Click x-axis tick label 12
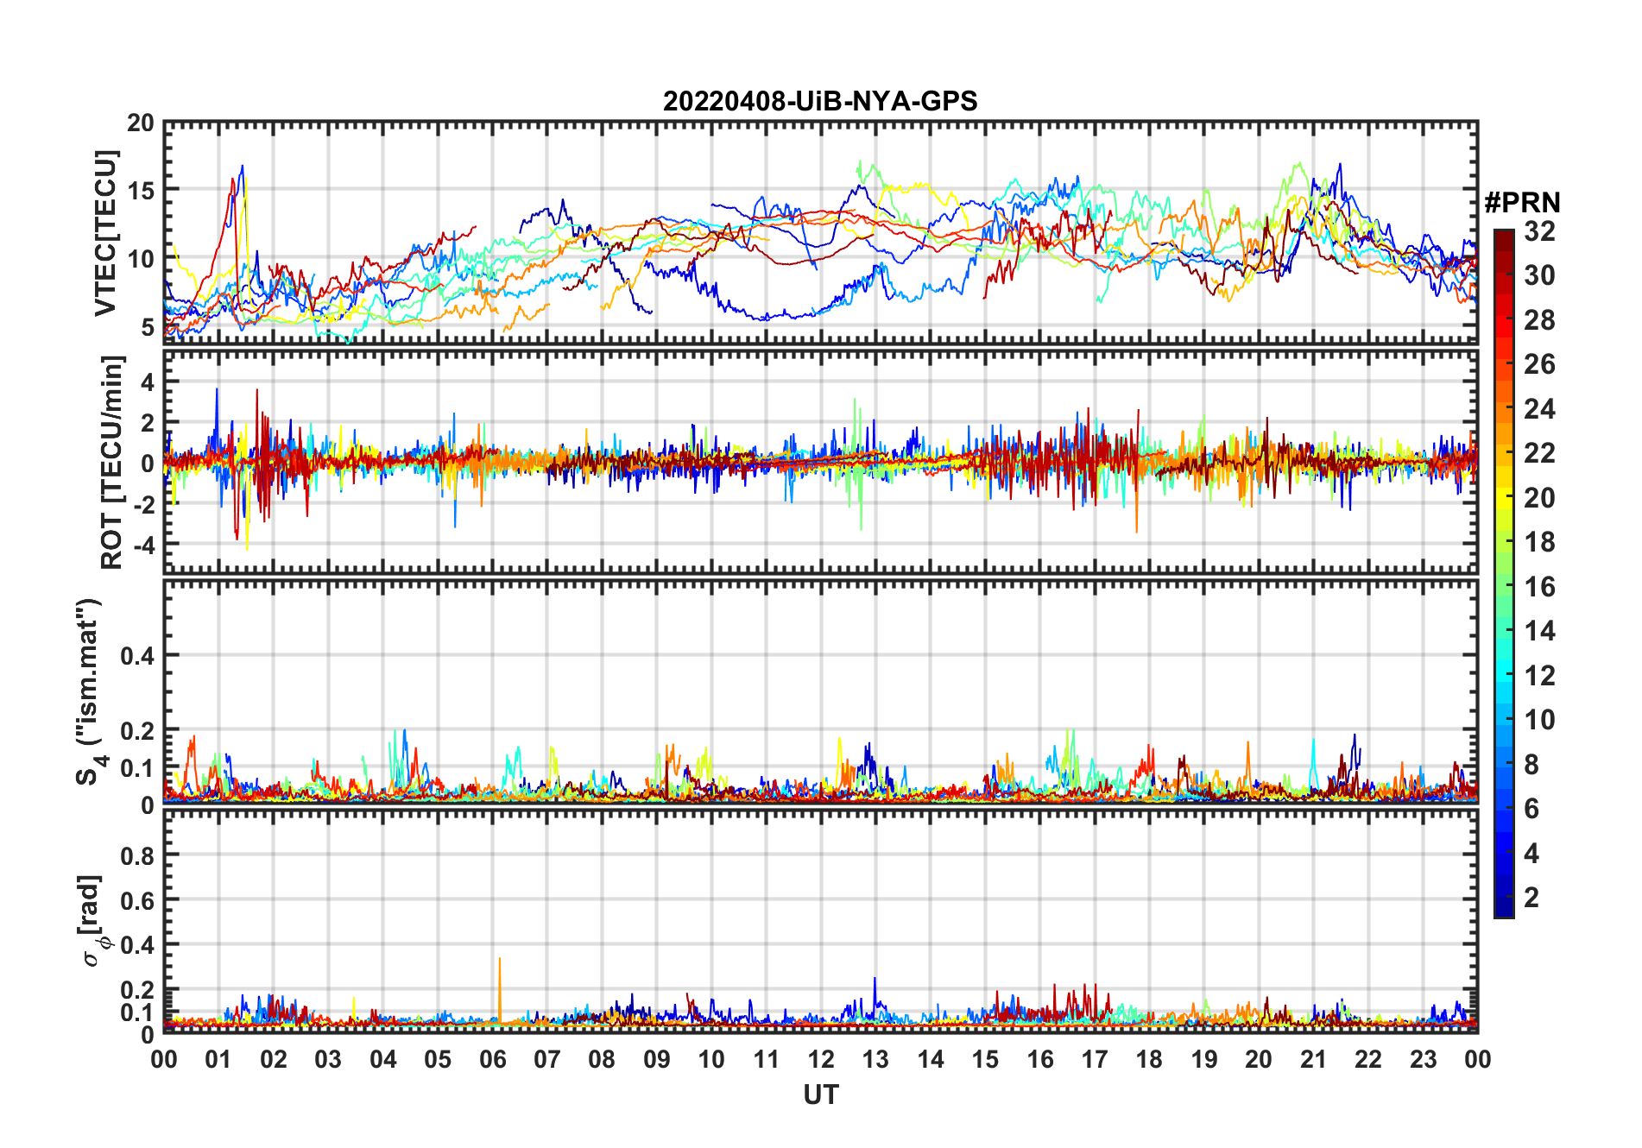The width and height of the screenshot is (1642, 1148). (821, 1059)
